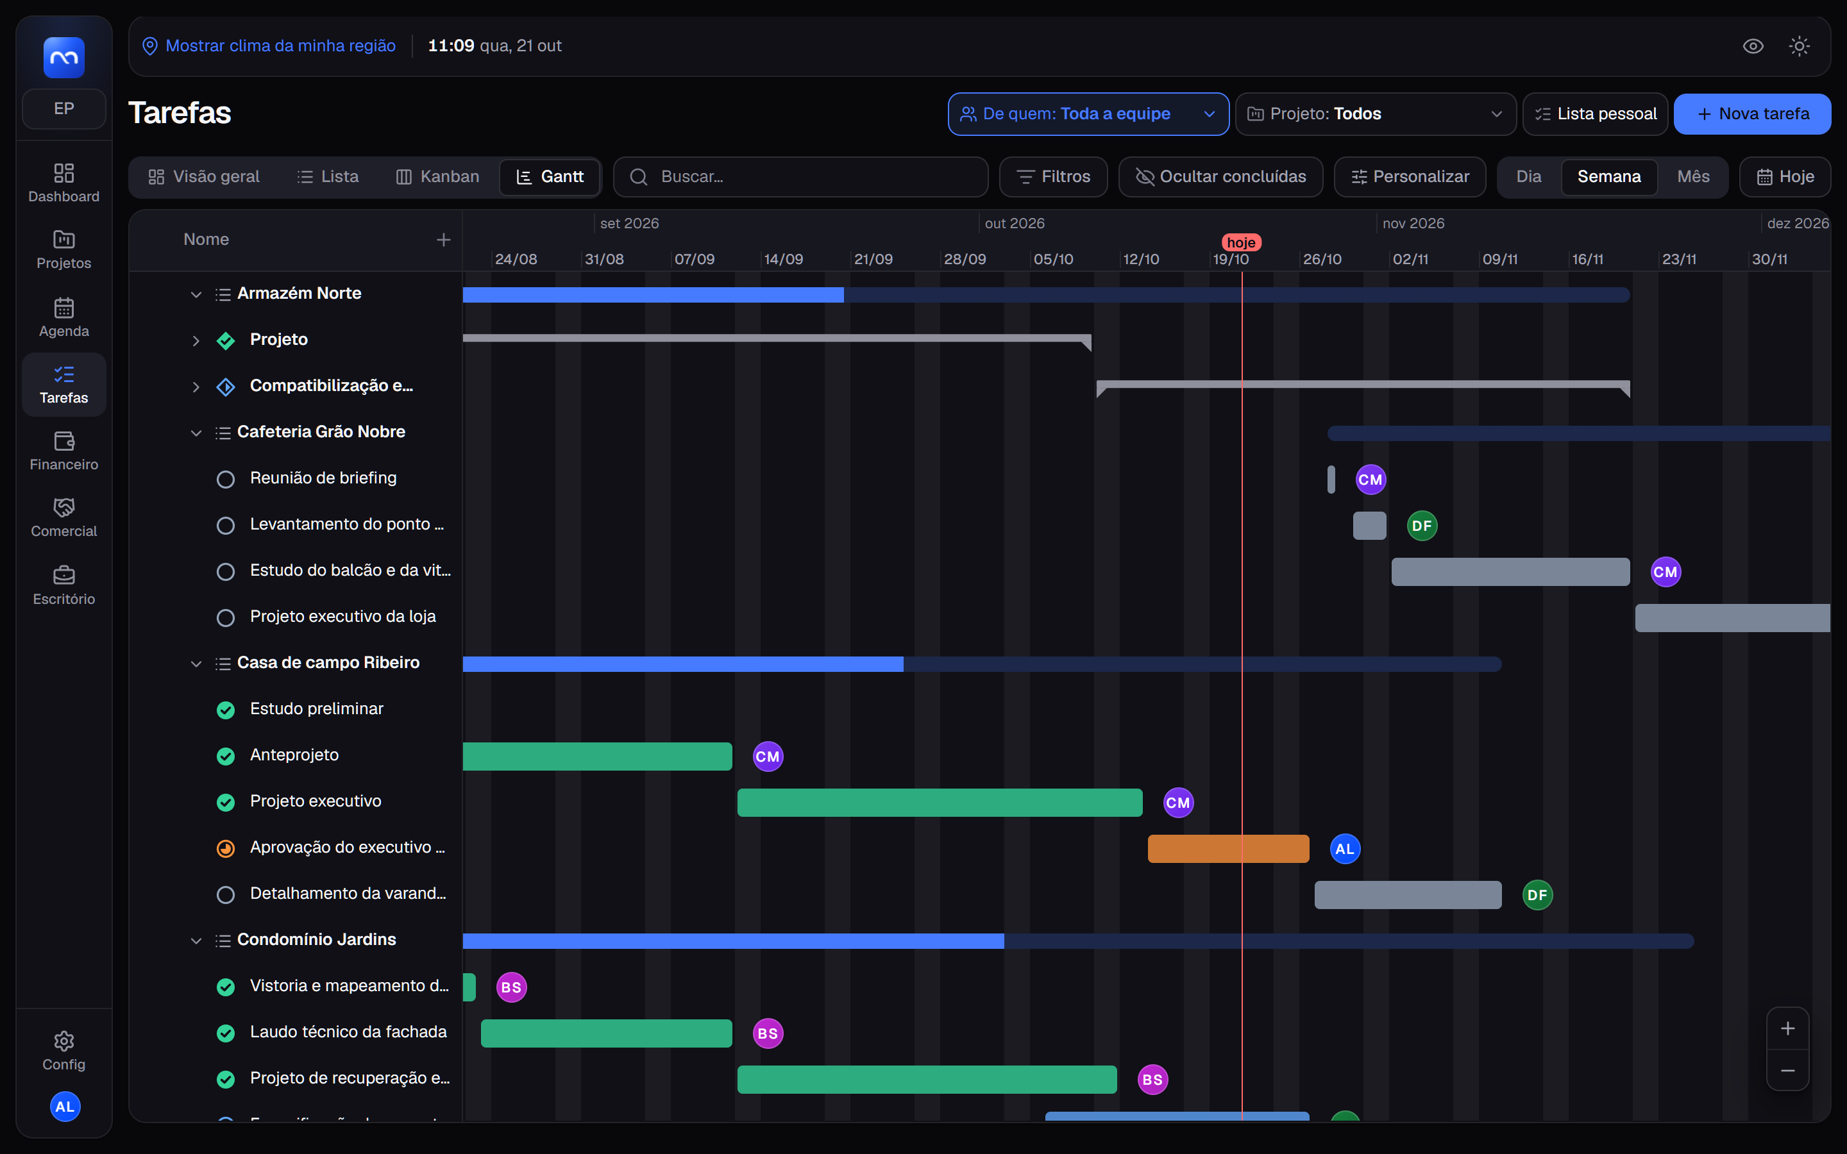
Task: Open the Filtros button
Action: click(x=1053, y=176)
